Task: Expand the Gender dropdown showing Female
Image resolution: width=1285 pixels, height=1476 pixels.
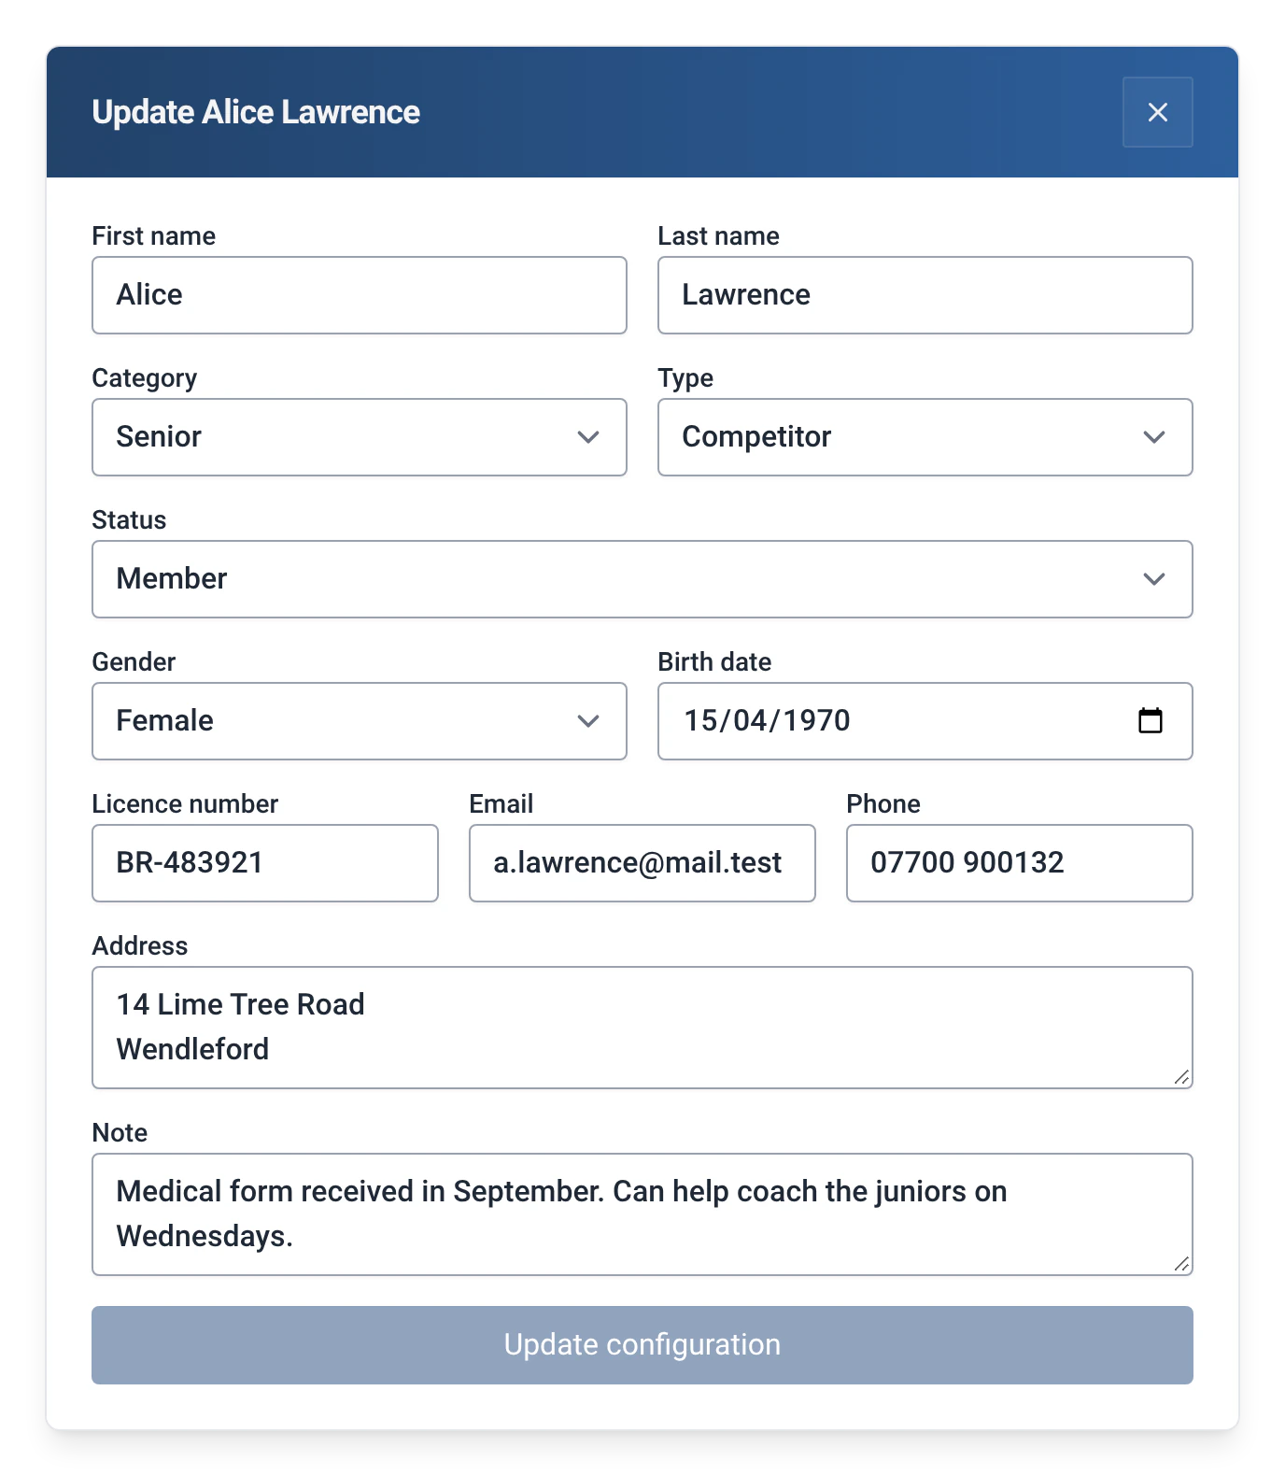Action: 359,721
